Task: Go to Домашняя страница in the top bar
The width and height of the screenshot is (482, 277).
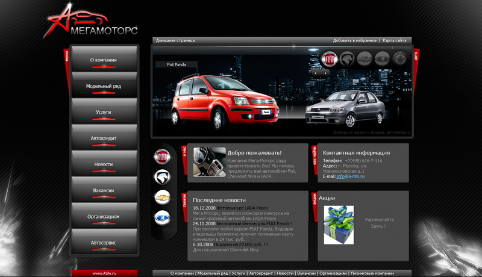Action: pos(175,40)
